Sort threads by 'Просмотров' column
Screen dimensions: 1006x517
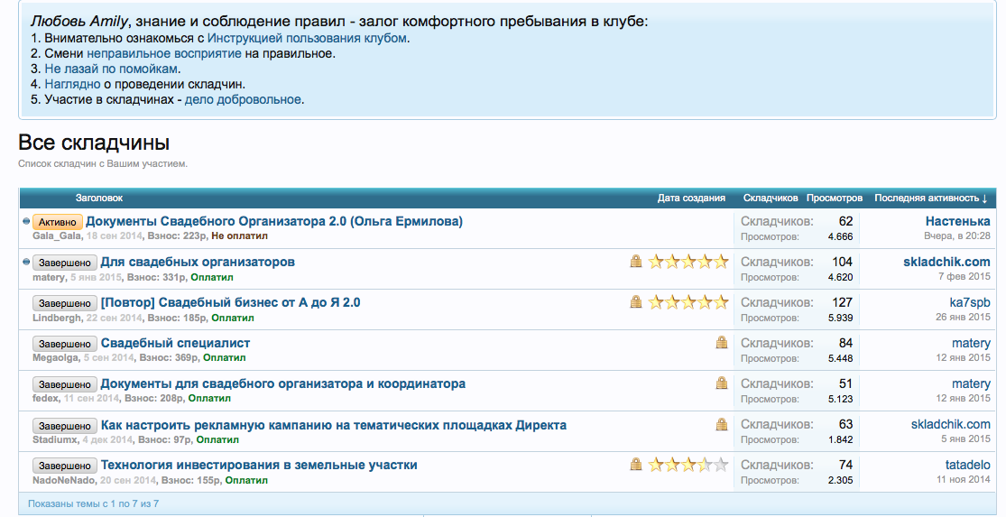(x=834, y=198)
